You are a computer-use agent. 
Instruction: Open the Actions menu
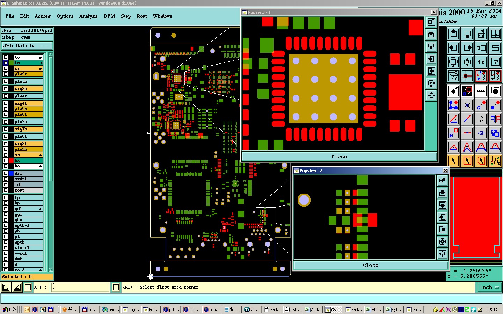click(x=43, y=16)
